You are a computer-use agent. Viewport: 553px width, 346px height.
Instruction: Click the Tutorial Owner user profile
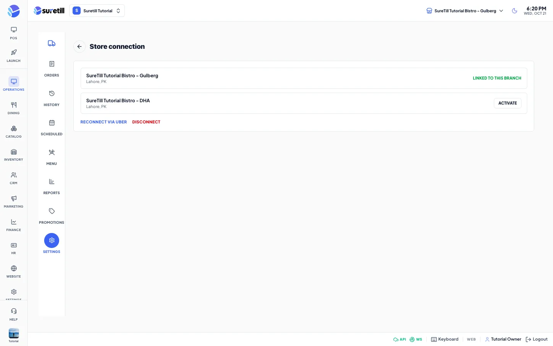(x=503, y=339)
